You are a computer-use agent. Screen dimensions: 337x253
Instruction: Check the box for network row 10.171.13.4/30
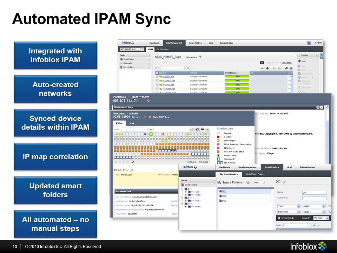click(x=157, y=77)
